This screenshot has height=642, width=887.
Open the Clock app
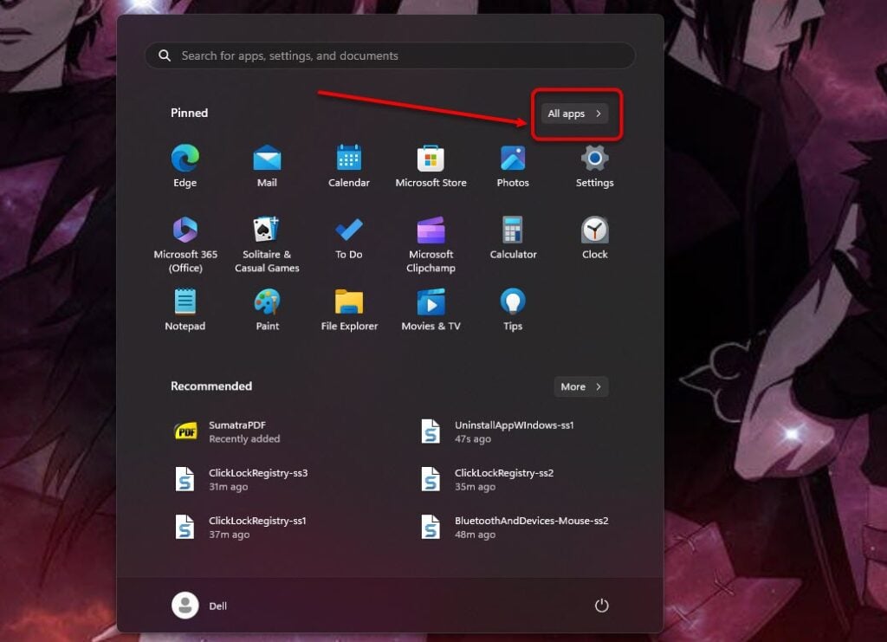coord(594,237)
